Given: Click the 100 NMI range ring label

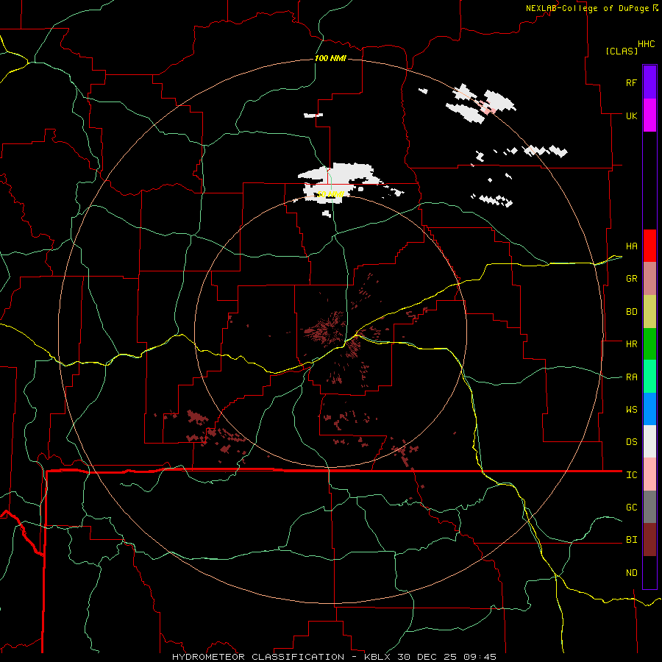Looking at the screenshot, I should pos(330,58).
